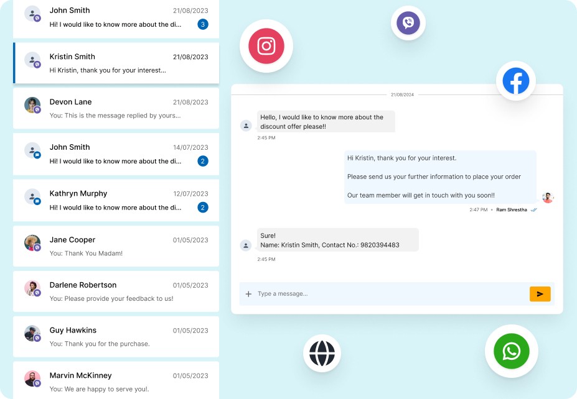Click the avatar of John Smith dated 21/08/2023
This screenshot has height=399, width=577.
click(32, 14)
